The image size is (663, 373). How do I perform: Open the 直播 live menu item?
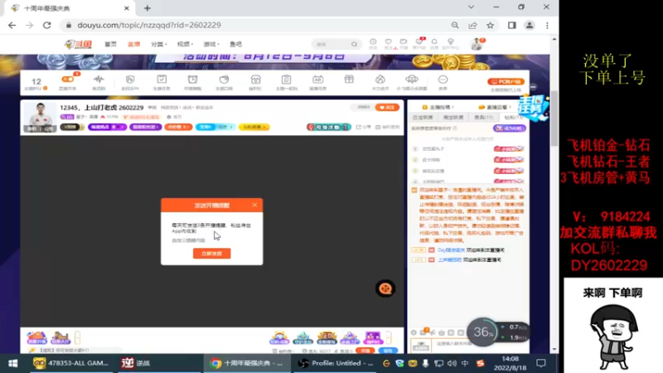point(133,44)
